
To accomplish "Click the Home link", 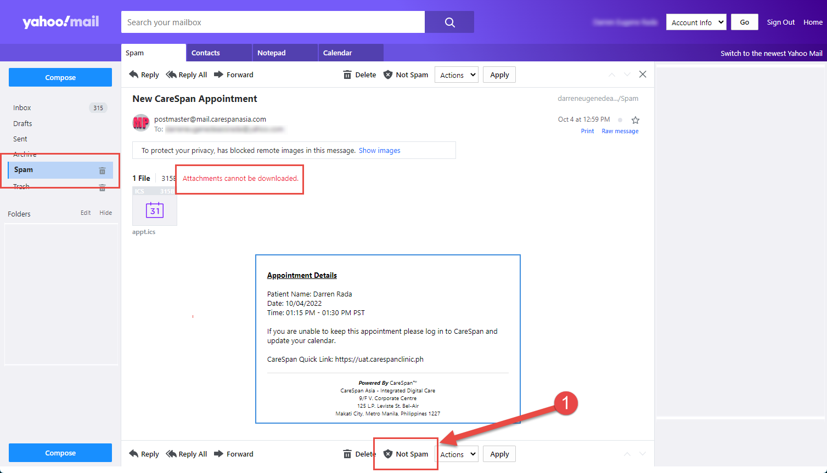I will tap(813, 22).
